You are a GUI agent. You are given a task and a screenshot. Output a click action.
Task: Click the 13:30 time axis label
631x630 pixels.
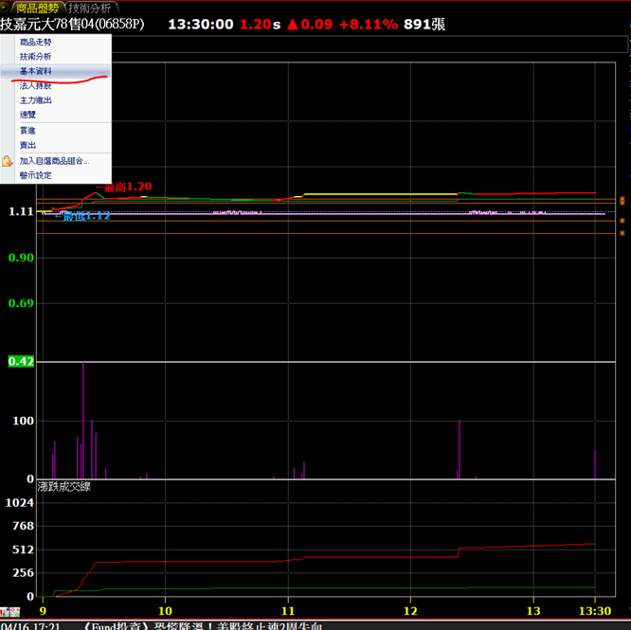pyautogui.click(x=595, y=611)
